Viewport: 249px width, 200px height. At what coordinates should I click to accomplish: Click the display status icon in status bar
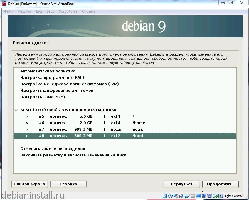[198, 196]
